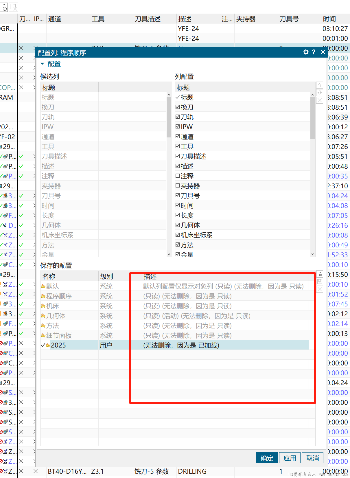Cancel dialog with 取消 button
Image resolution: width=350 pixels, height=478 pixels.
pos(313,458)
